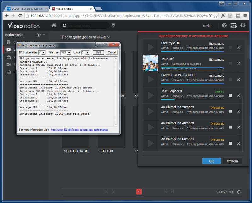The width and height of the screenshot is (252, 203).
Task: Remove Test Beijing08 transcoding task
Action: click(238, 95)
